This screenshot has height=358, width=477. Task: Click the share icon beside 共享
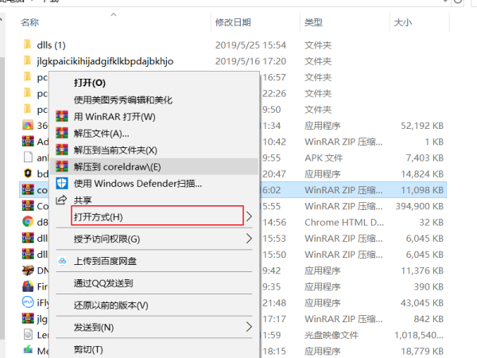point(61,200)
